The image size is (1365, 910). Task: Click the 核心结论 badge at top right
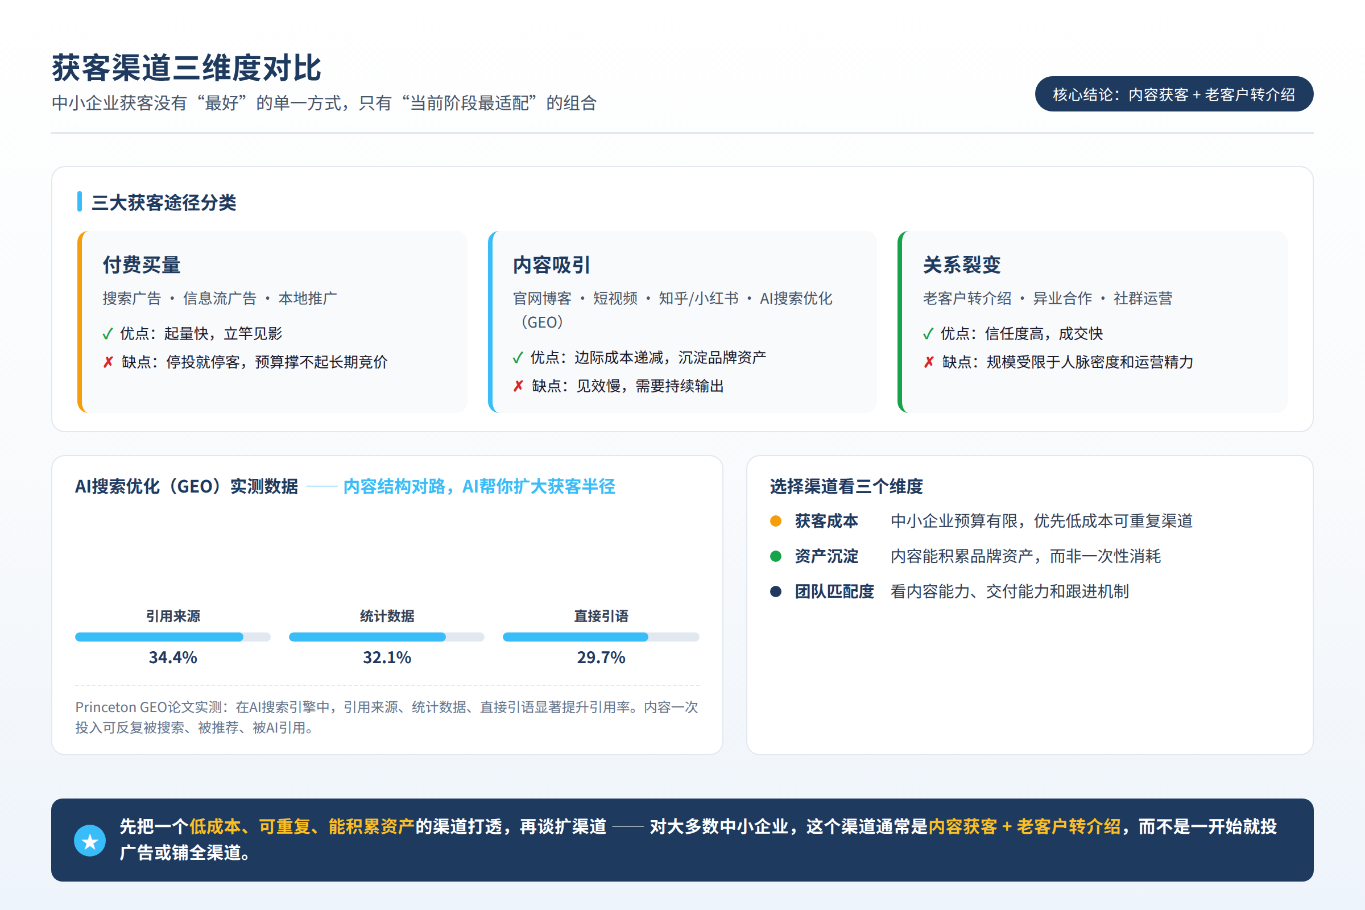click(1173, 94)
